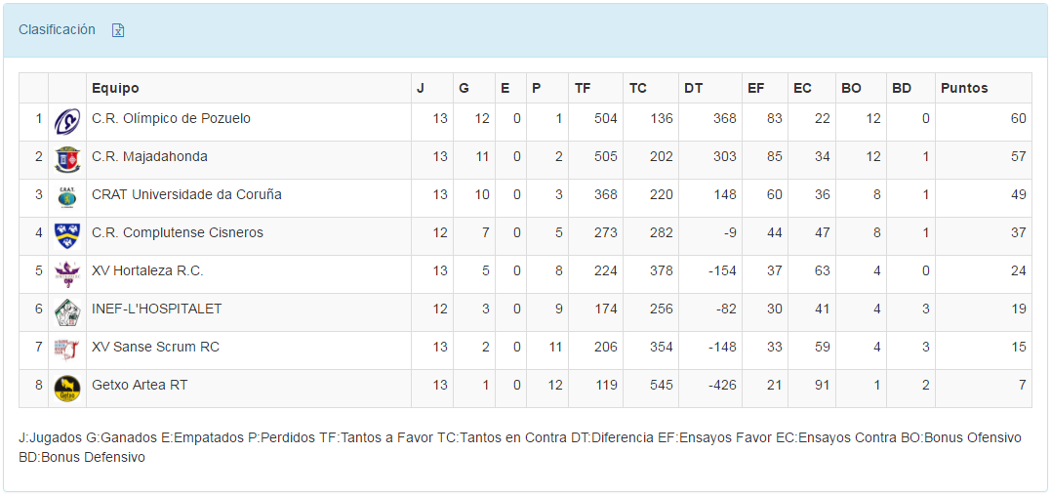Click the C.R. Majadahonda crest icon

[66, 159]
